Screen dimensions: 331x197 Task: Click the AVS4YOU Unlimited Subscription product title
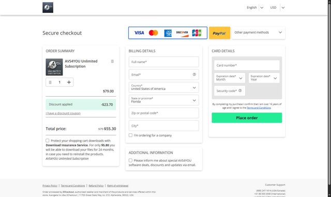tap(81, 64)
